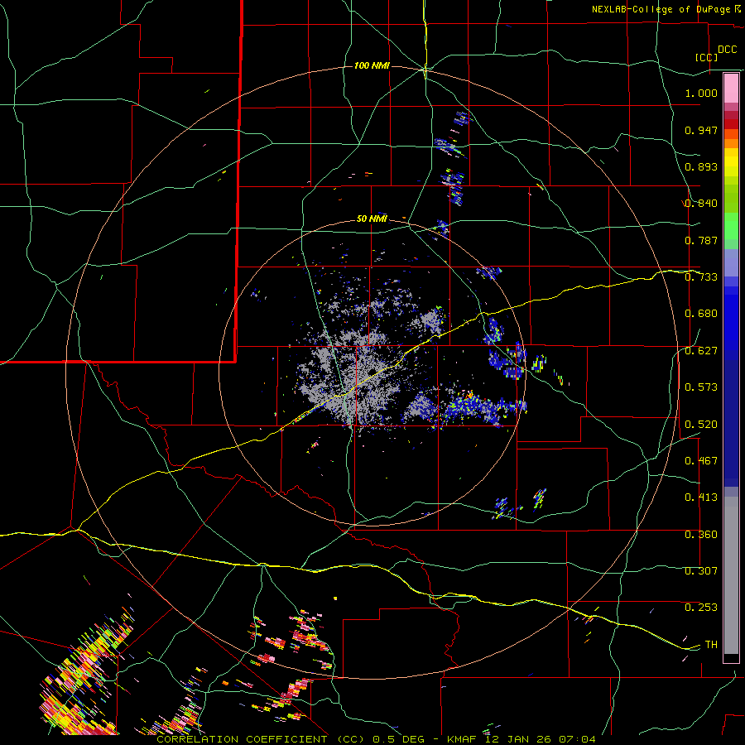The height and width of the screenshot is (745, 745).
Task: Click the 0.733 legend value
Action: point(701,277)
